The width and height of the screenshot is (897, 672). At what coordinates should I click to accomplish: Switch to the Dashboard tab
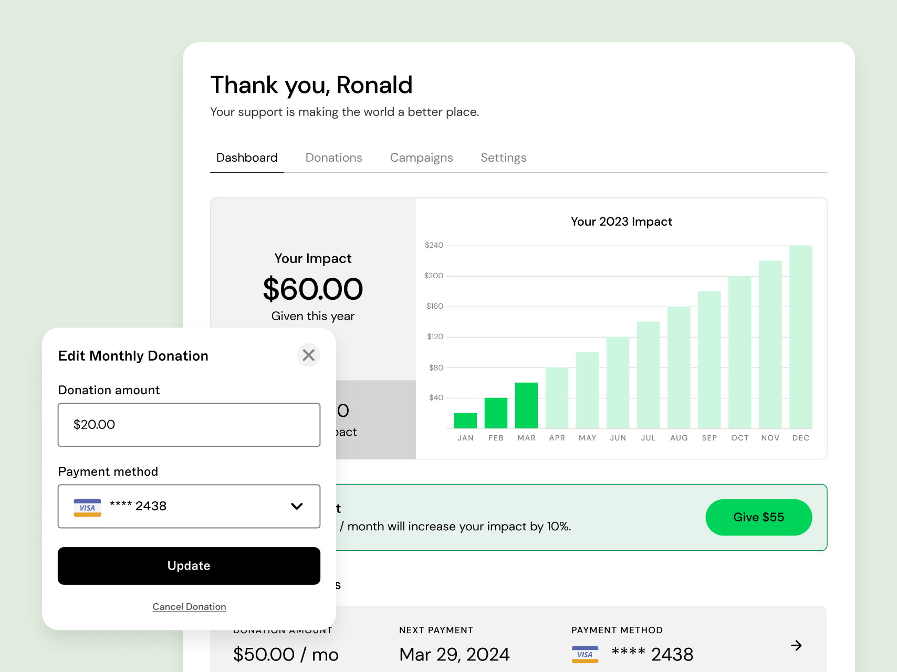tap(247, 157)
